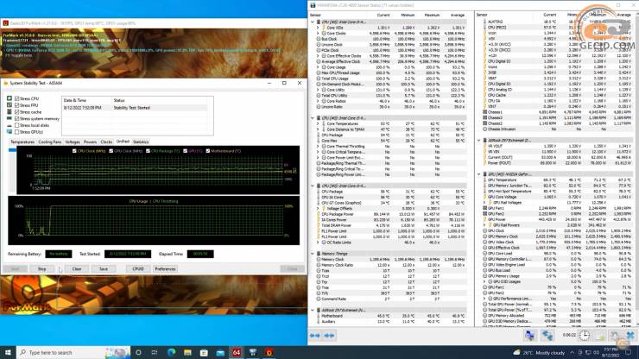Switch to the Powers tab
This screenshot has width=639, height=359.
tap(90, 142)
